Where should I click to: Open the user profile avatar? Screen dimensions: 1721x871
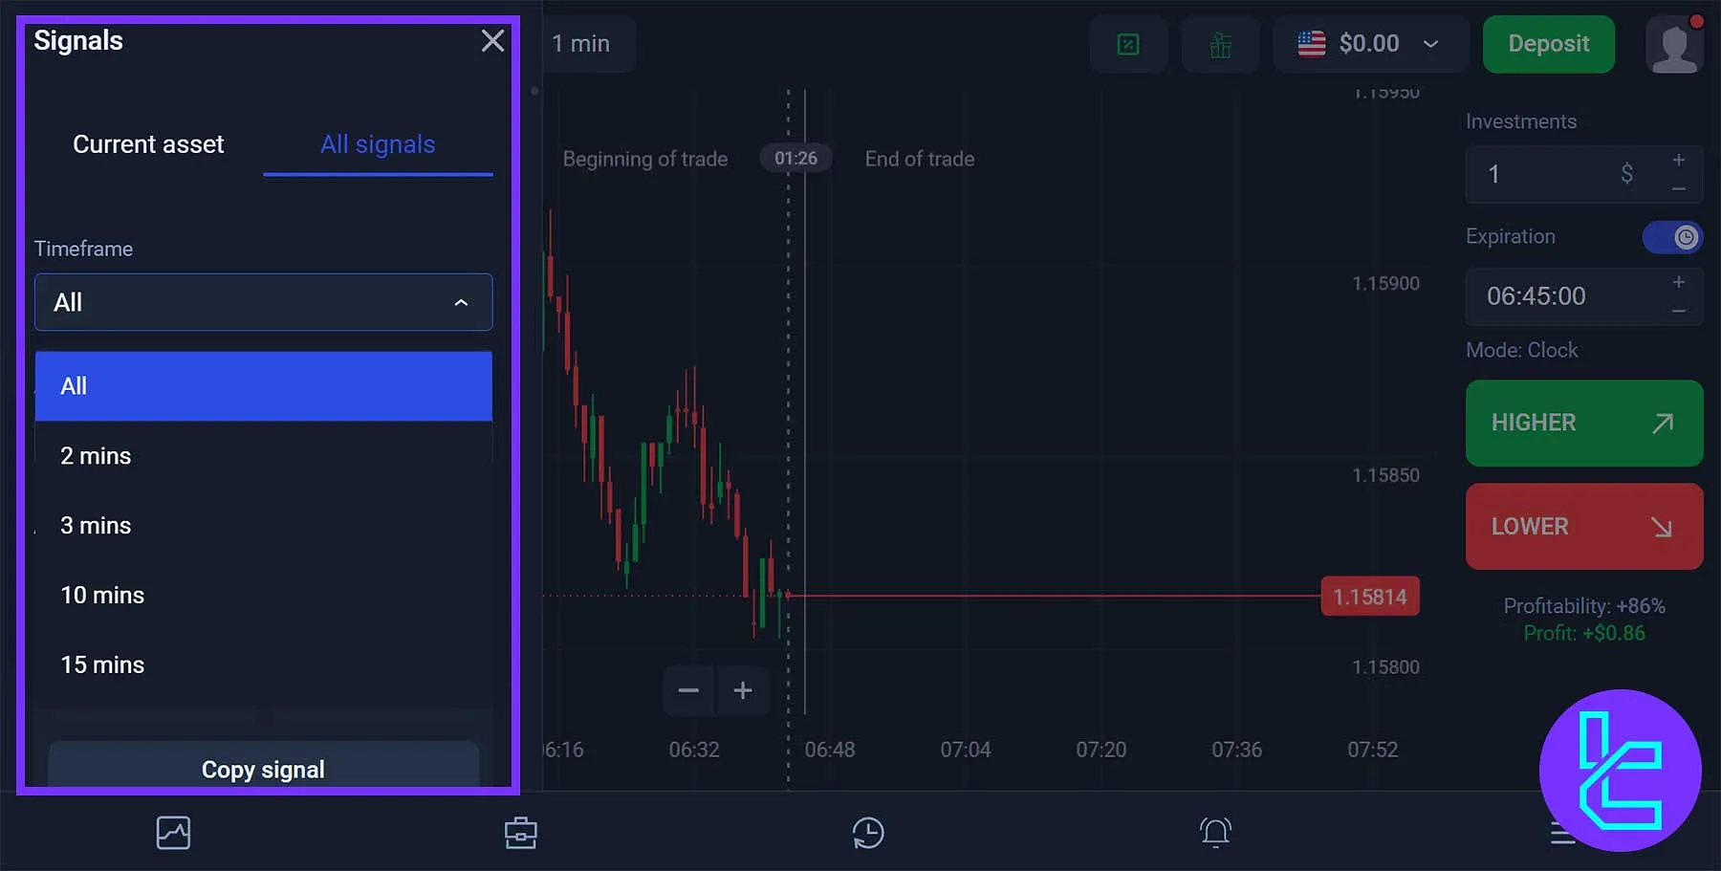(1674, 44)
